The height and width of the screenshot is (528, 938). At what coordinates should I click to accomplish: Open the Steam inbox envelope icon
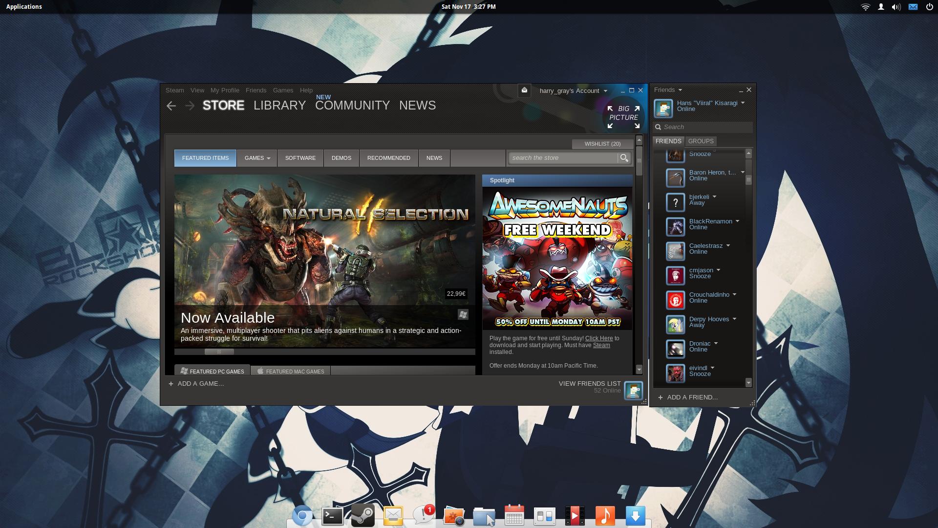[x=524, y=90]
